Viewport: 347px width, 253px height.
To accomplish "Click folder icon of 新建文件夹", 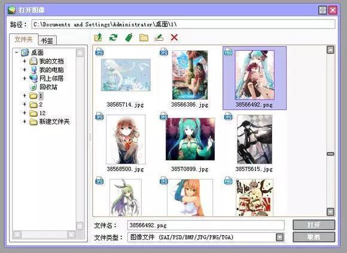I will pyautogui.click(x=33, y=121).
